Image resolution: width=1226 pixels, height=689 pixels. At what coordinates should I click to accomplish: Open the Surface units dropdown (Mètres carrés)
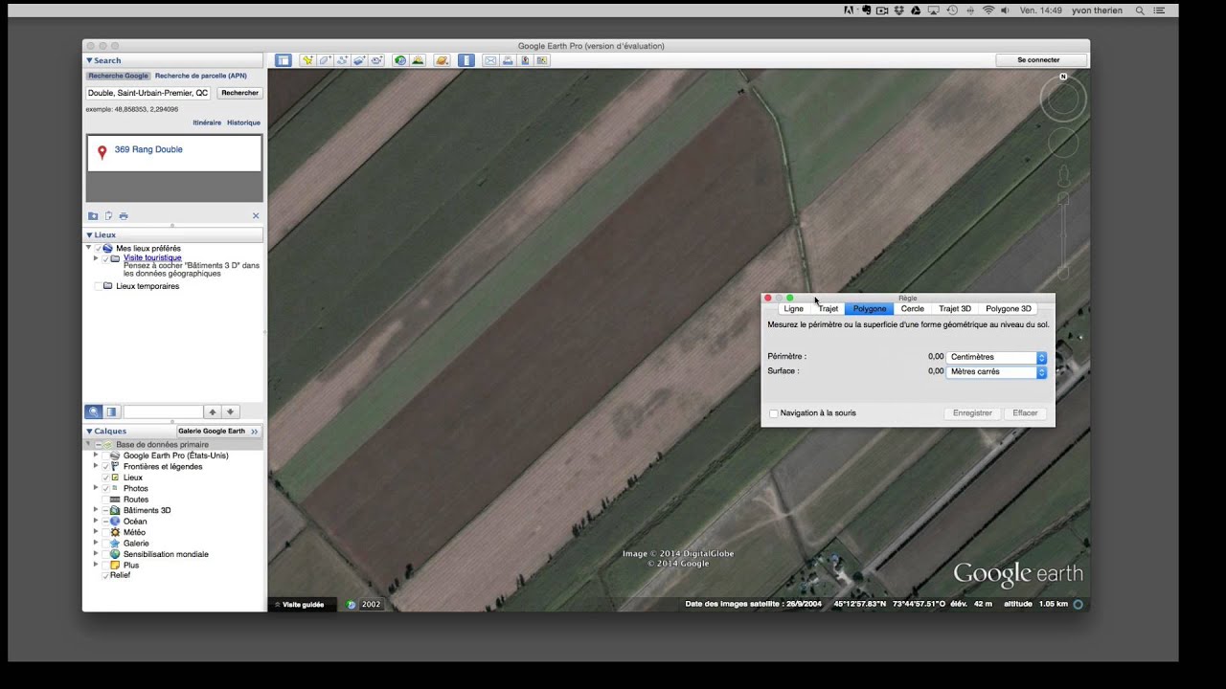[996, 371]
